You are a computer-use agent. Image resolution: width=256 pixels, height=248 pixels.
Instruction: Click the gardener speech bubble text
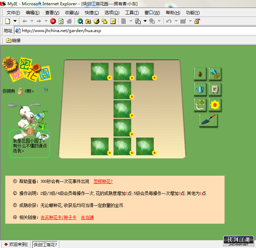coord(30,146)
